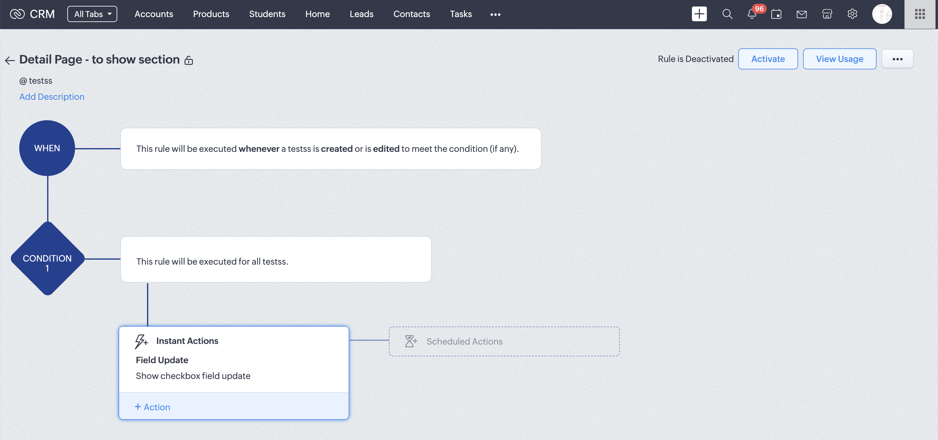Screen dimensions: 938x440
Task: Open the rule options ellipsis button
Action: click(x=897, y=59)
